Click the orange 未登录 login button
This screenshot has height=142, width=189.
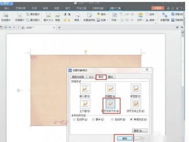[157, 8]
